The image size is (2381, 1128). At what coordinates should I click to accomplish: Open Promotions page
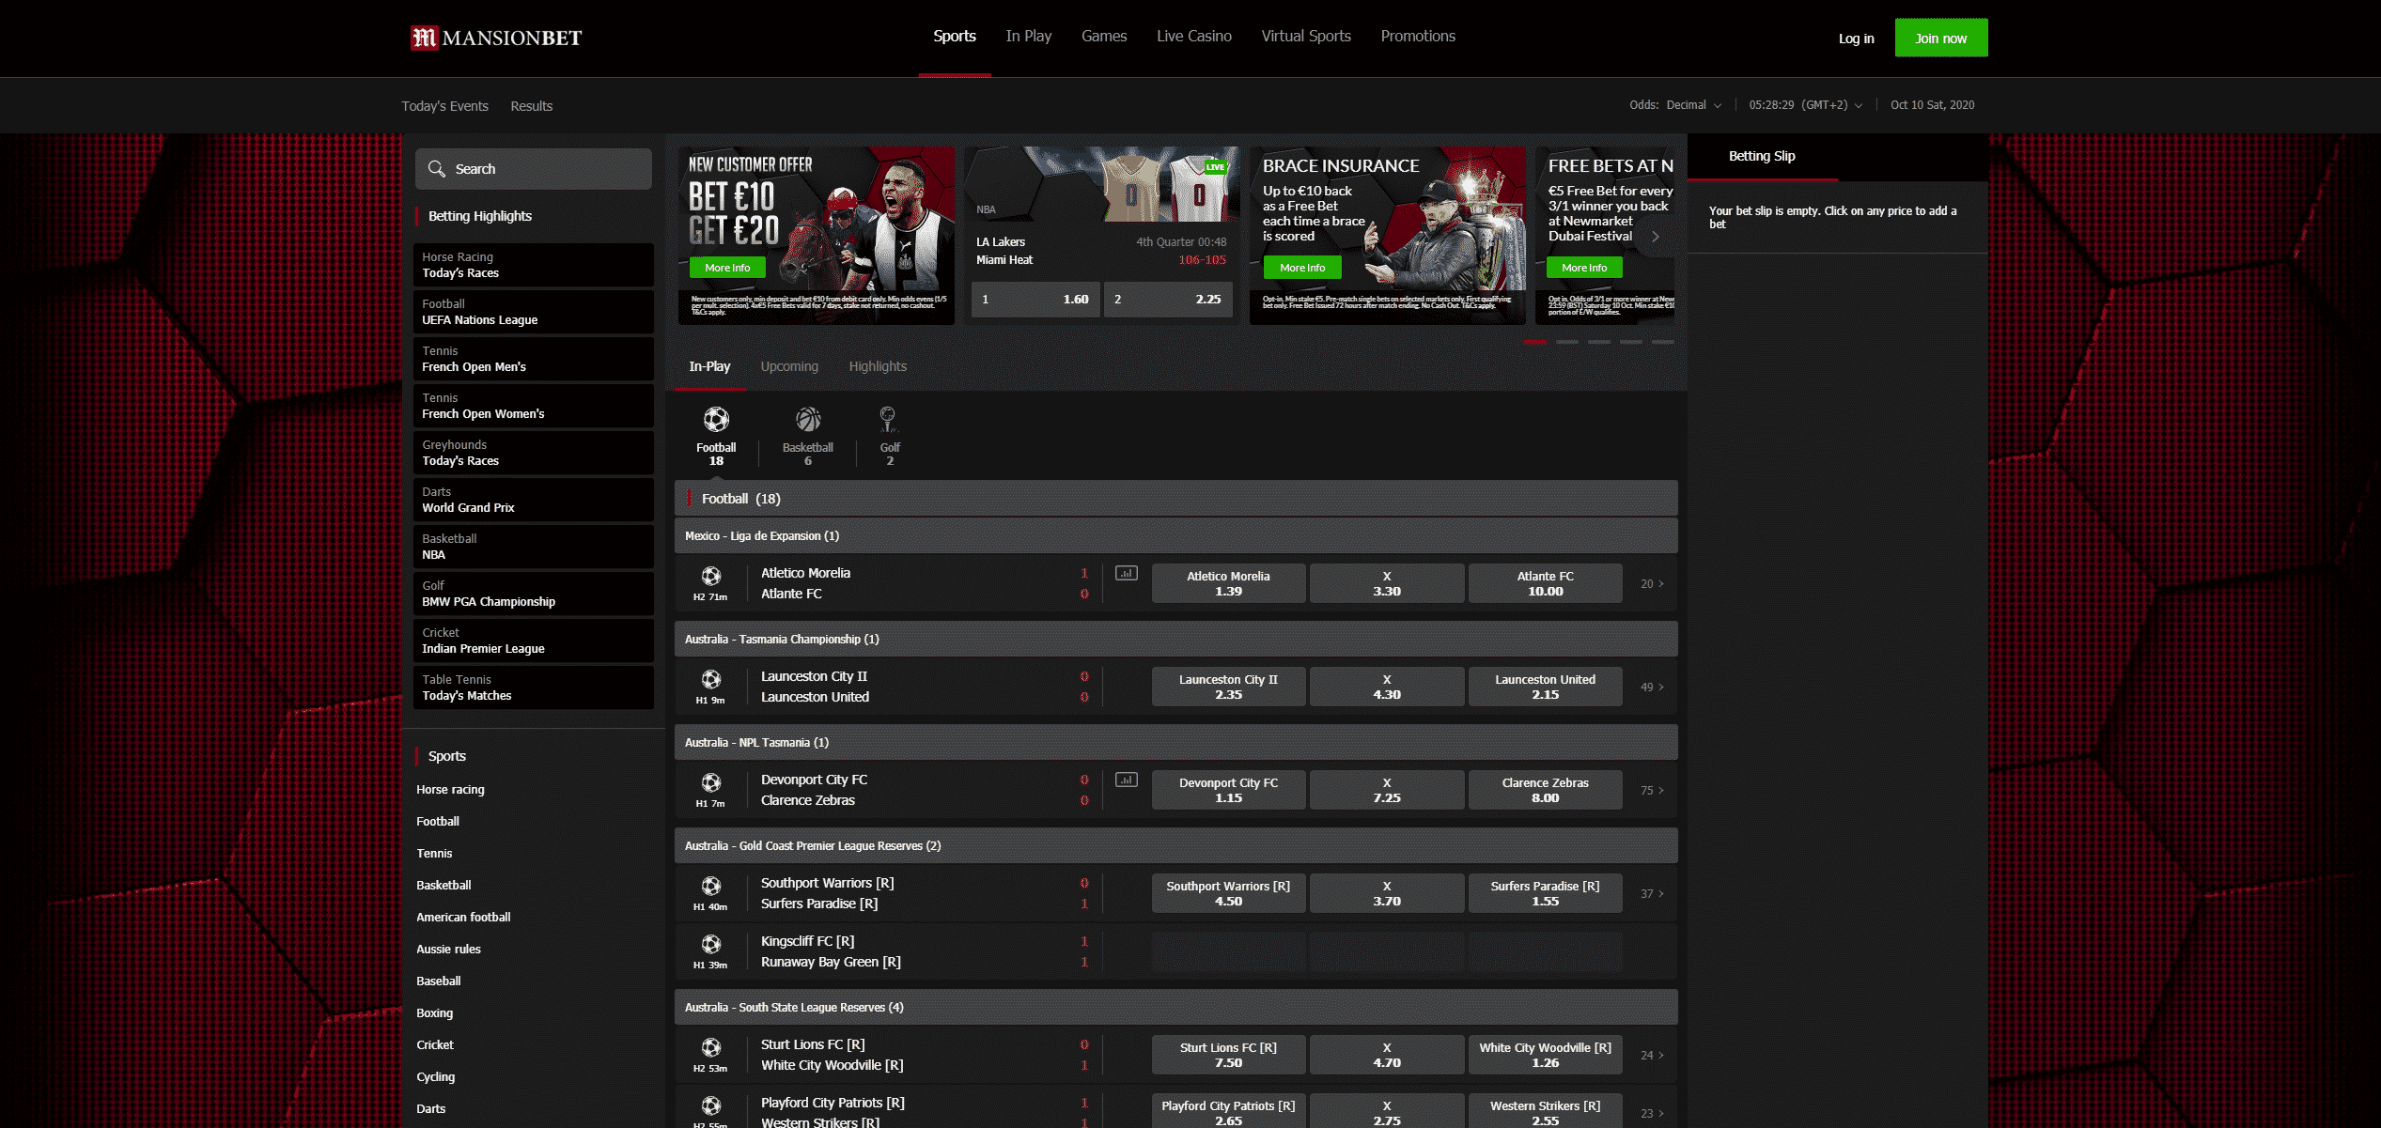[1418, 37]
